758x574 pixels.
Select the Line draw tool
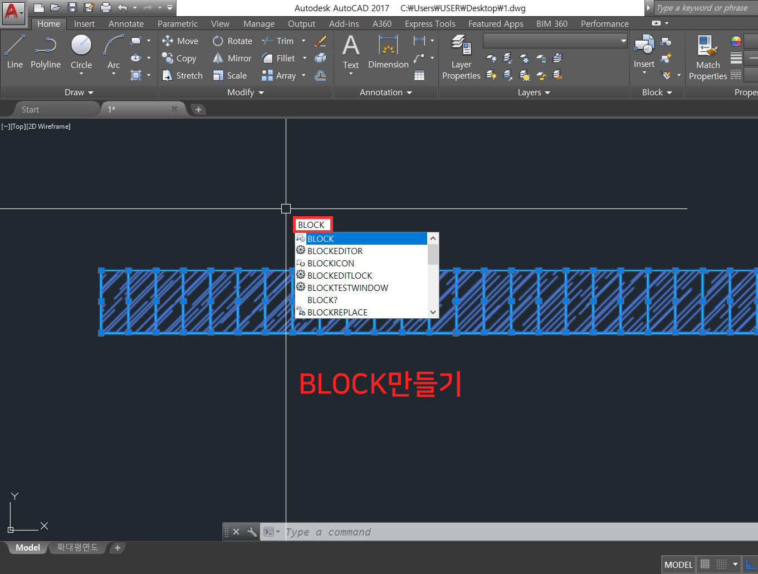point(15,51)
